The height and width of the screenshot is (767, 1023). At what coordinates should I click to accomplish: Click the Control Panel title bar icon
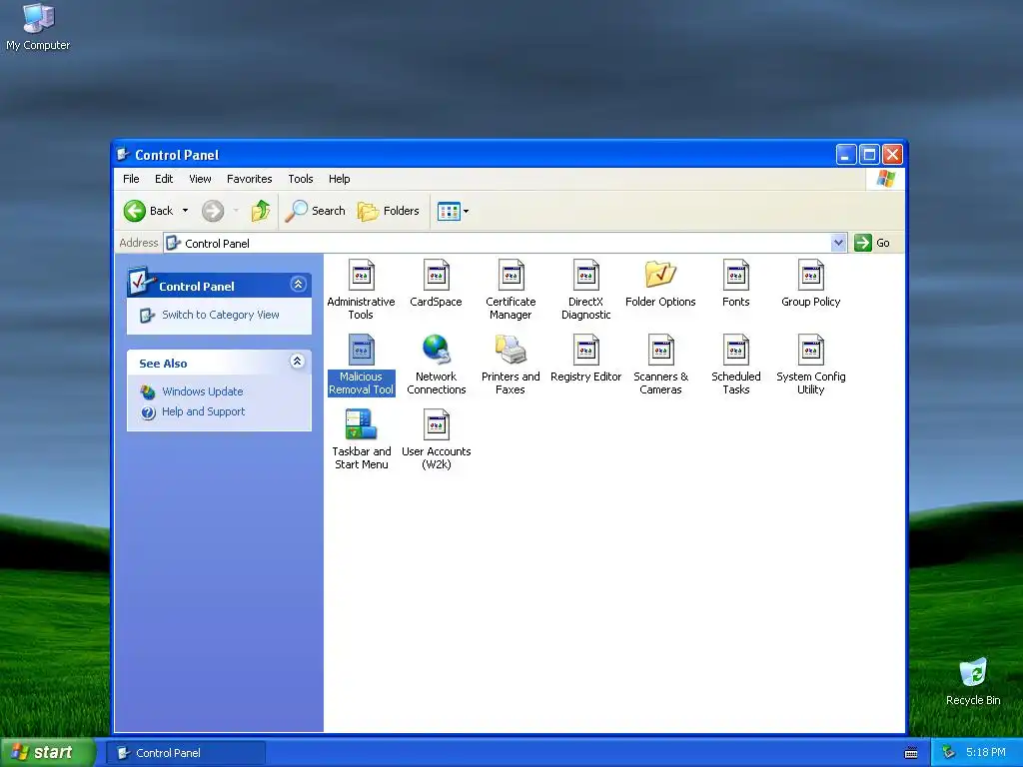click(x=123, y=155)
